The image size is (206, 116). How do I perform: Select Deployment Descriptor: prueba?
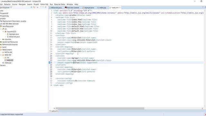[14, 21]
